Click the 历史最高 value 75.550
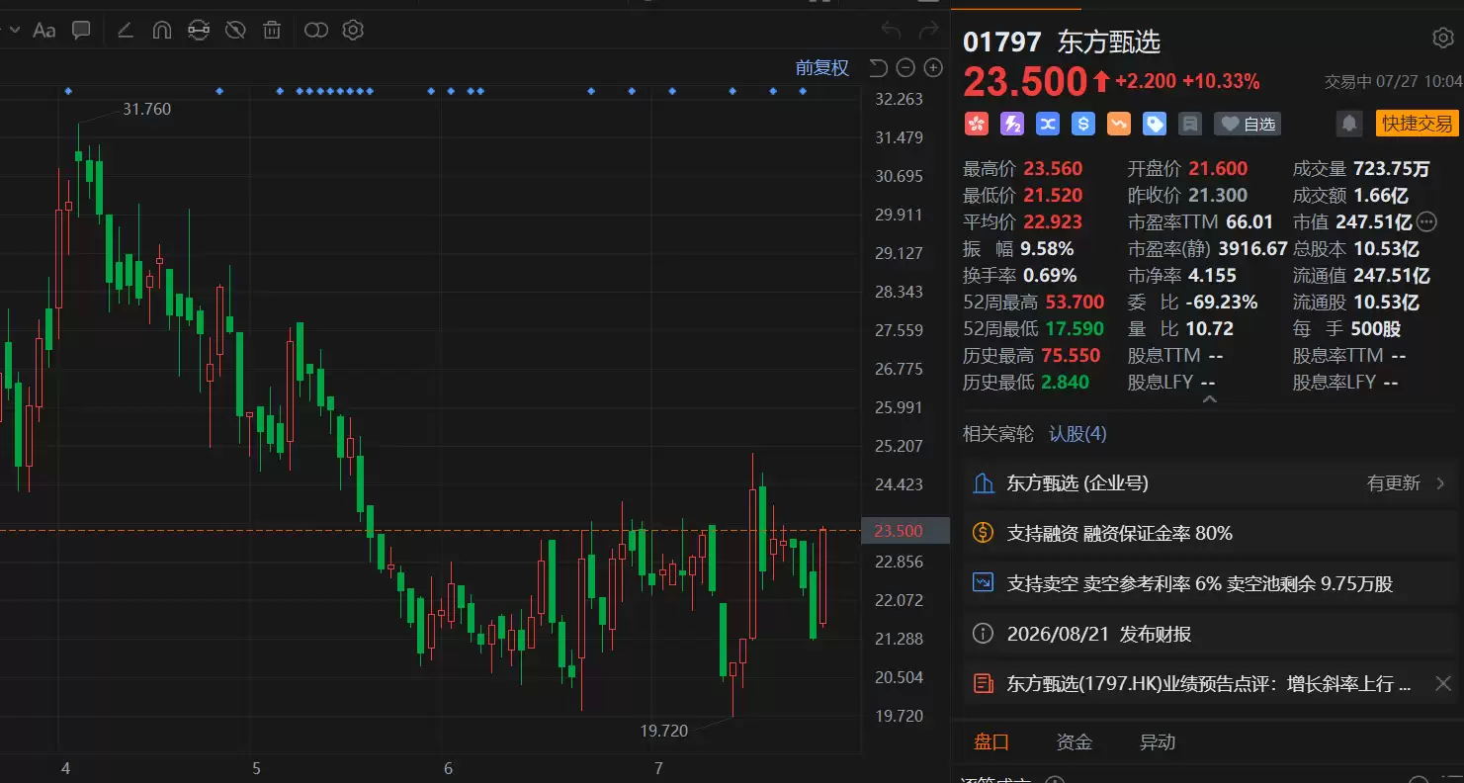This screenshot has height=783, width=1464. [1073, 356]
